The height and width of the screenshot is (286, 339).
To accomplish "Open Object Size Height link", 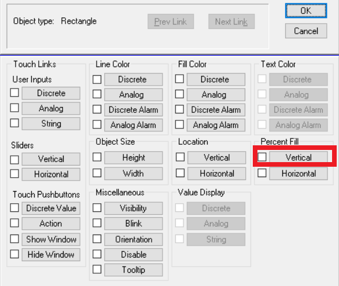I will coord(134,157).
